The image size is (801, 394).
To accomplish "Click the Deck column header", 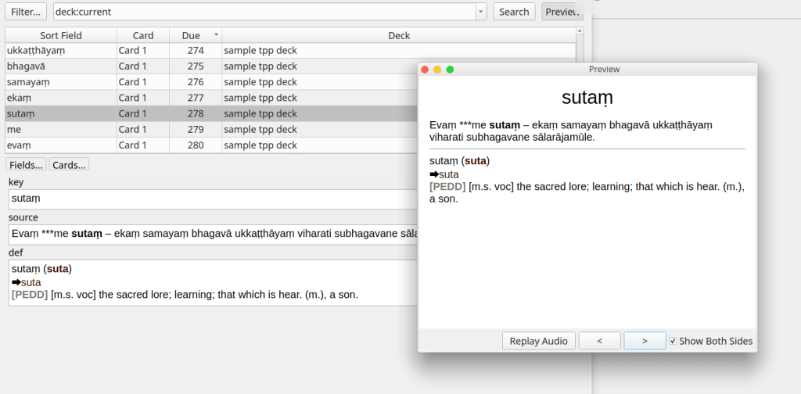I will [399, 35].
